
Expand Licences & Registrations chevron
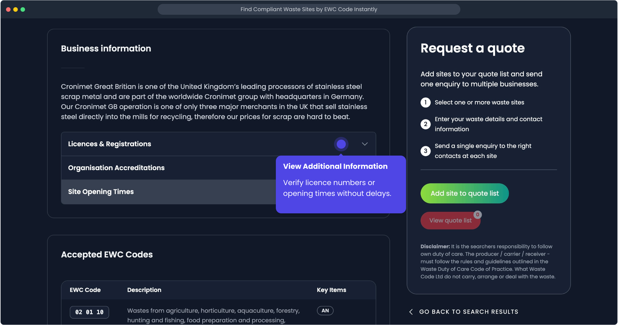364,144
